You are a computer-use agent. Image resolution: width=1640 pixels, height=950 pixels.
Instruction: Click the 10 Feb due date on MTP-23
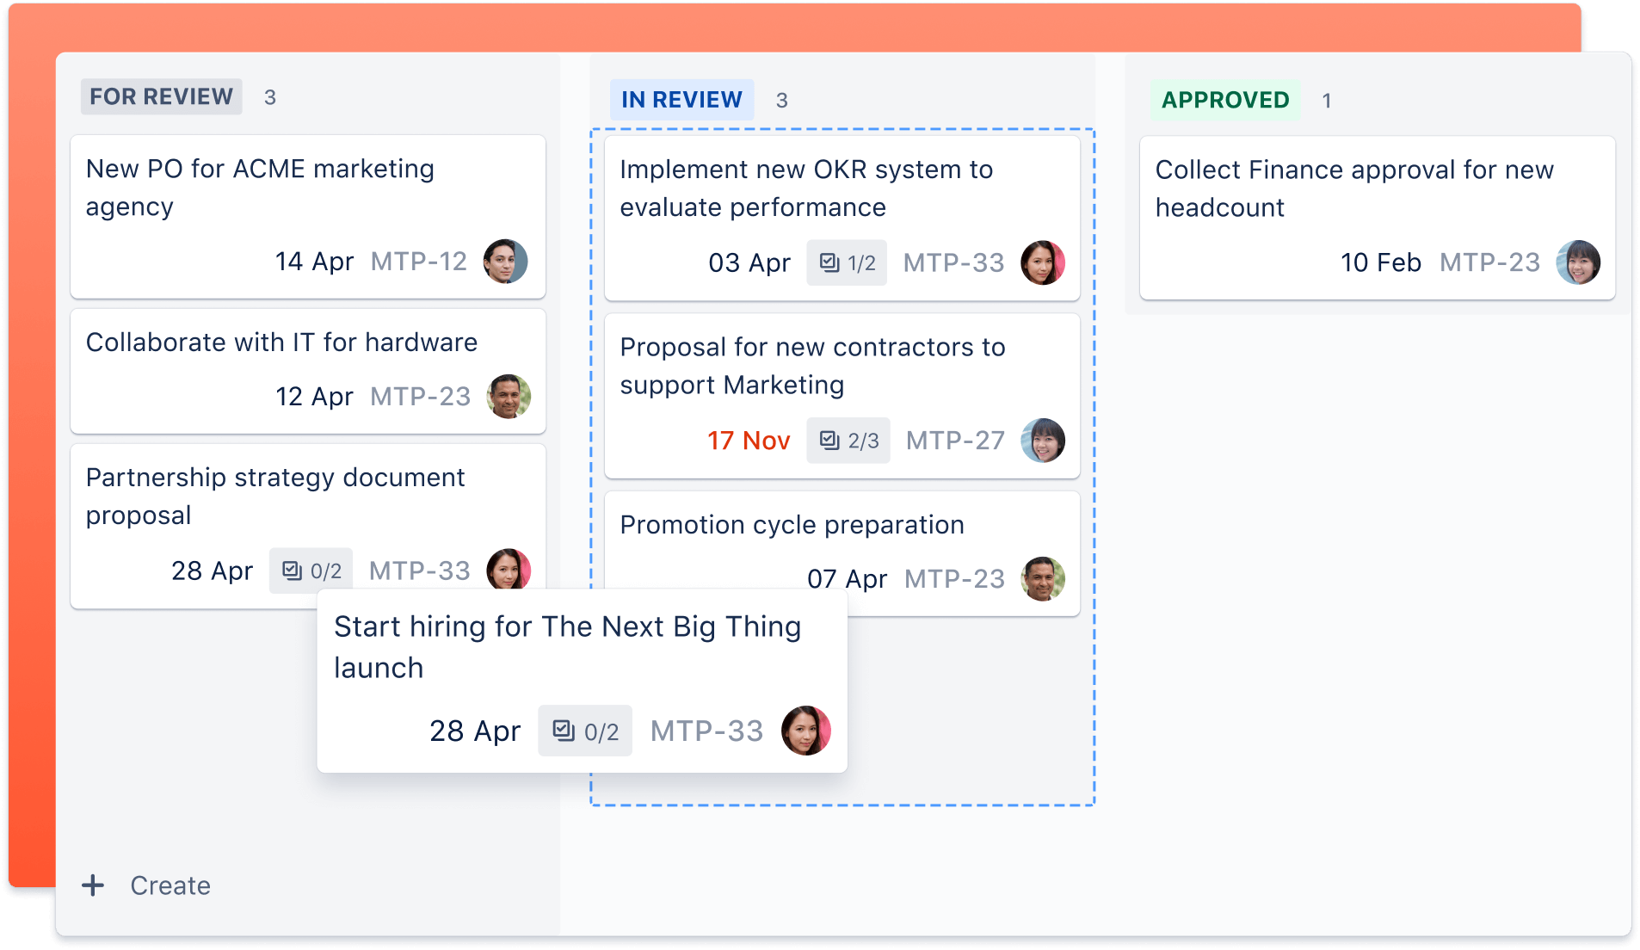click(1382, 262)
